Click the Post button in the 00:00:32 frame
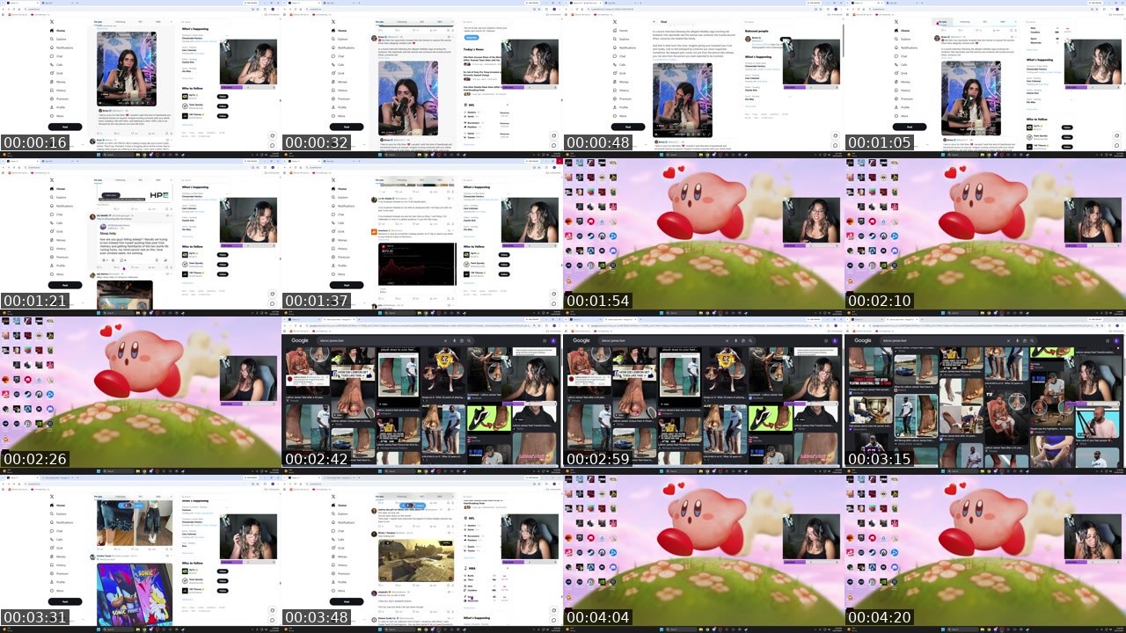This screenshot has height=633, width=1126. [347, 127]
